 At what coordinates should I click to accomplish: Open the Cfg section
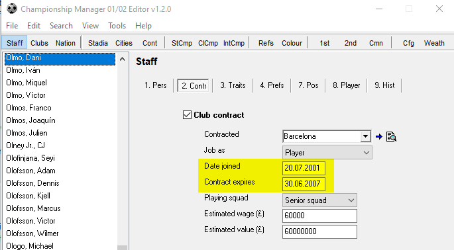pyautogui.click(x=408, y=43)
